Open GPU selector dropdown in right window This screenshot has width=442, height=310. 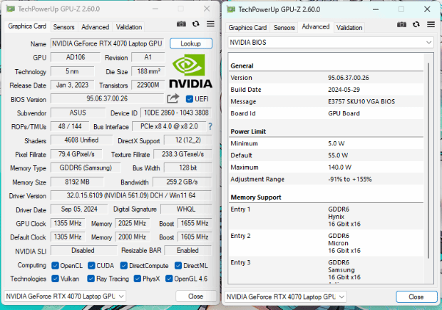pyautogui.click(x=286, y=296)
